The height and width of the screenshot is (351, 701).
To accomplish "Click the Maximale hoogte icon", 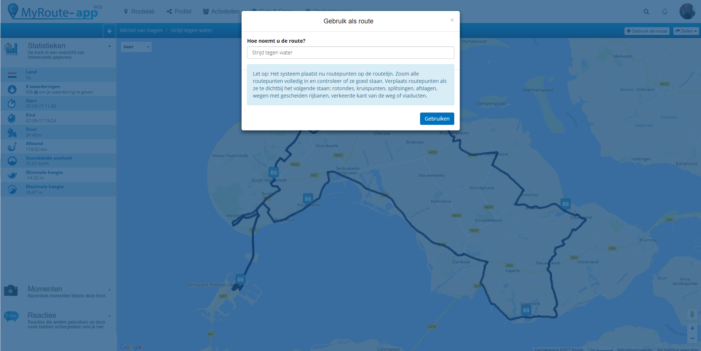I will pos(12,190).
